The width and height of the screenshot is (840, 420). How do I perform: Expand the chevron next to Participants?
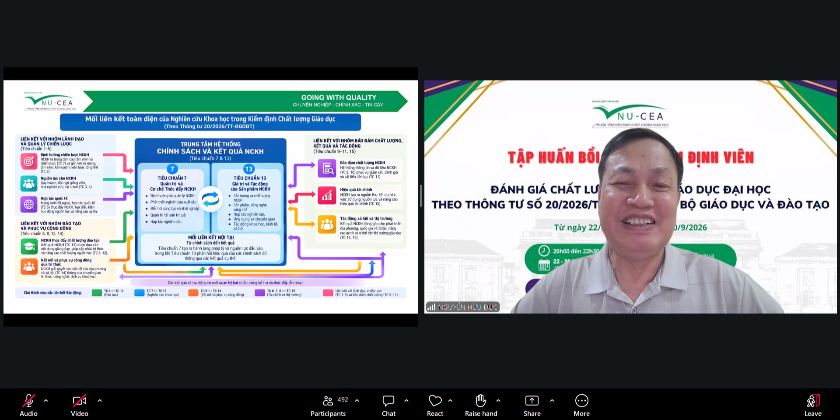(357, 400)
